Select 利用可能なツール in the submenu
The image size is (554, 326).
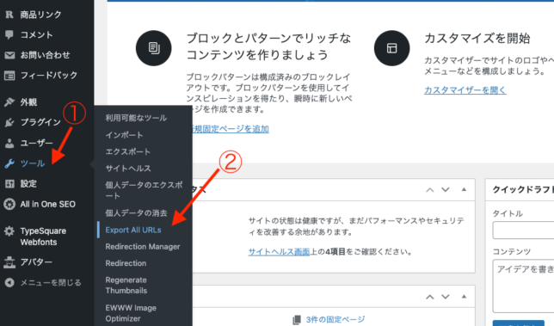click(136, 118)
